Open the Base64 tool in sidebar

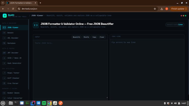10,33
